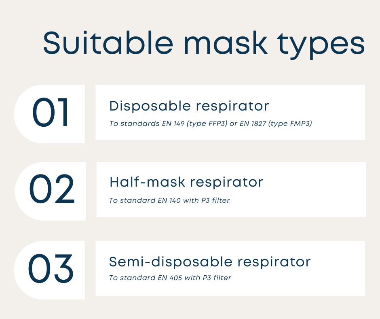Image resolution: width=380 pixels, height=319 pixels.
Task: Select the 03 number badge
Action: coord(51,269)
